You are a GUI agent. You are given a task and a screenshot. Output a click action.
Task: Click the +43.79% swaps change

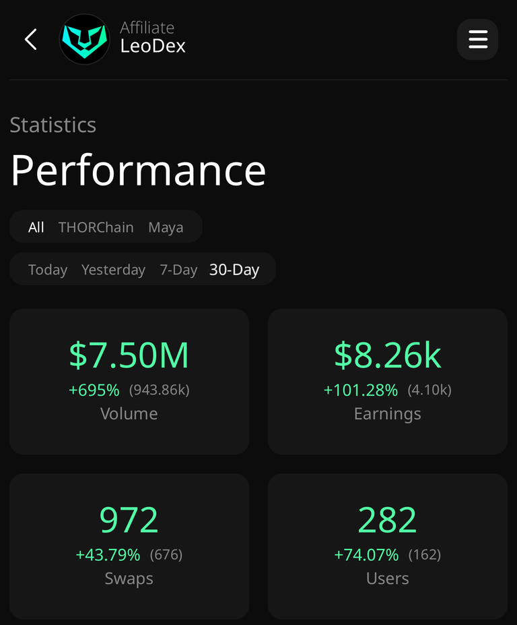pos(108,554)
